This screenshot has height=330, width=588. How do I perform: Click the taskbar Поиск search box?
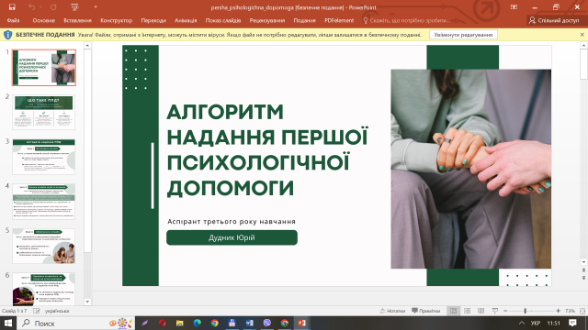(75, 323)
